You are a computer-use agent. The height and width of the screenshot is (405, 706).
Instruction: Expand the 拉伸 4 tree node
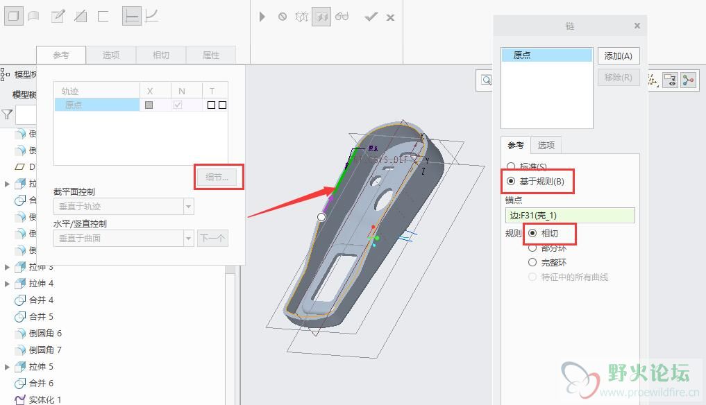tap(7, 284)
